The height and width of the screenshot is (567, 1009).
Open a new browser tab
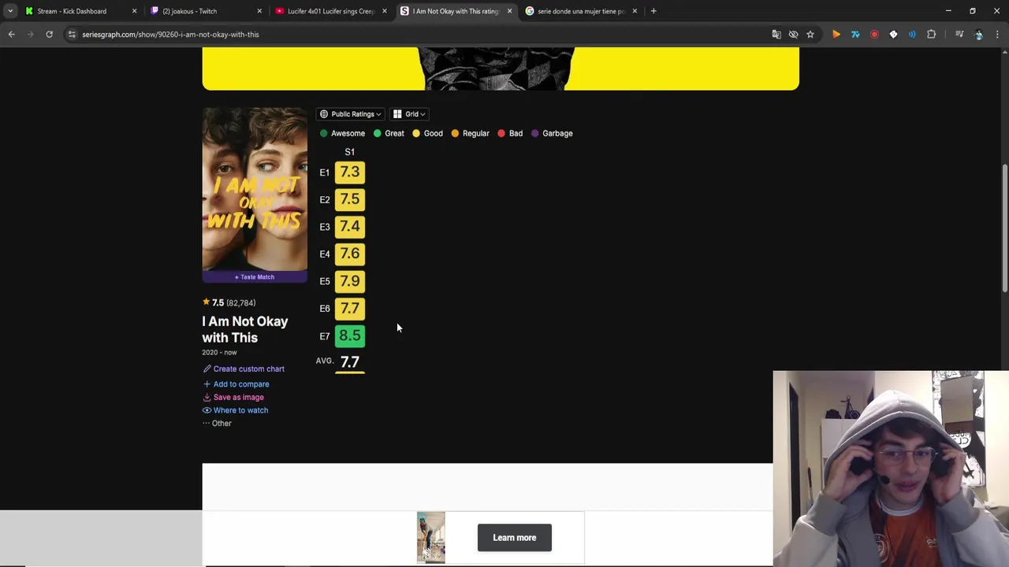653,11
